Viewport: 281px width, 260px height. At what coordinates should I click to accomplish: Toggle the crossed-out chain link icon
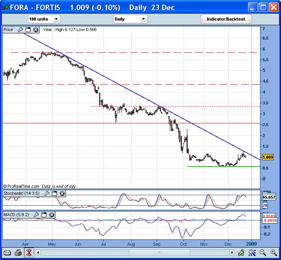pyautogui.click(x=29, y=253)
